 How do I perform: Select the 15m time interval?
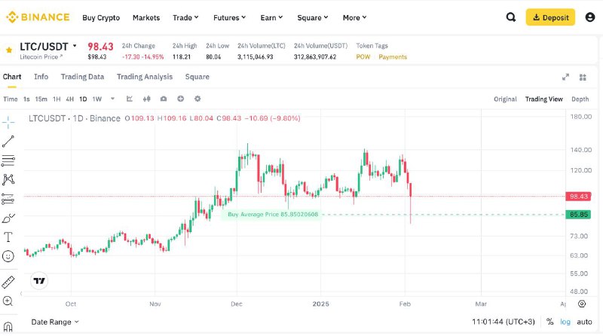41,99
